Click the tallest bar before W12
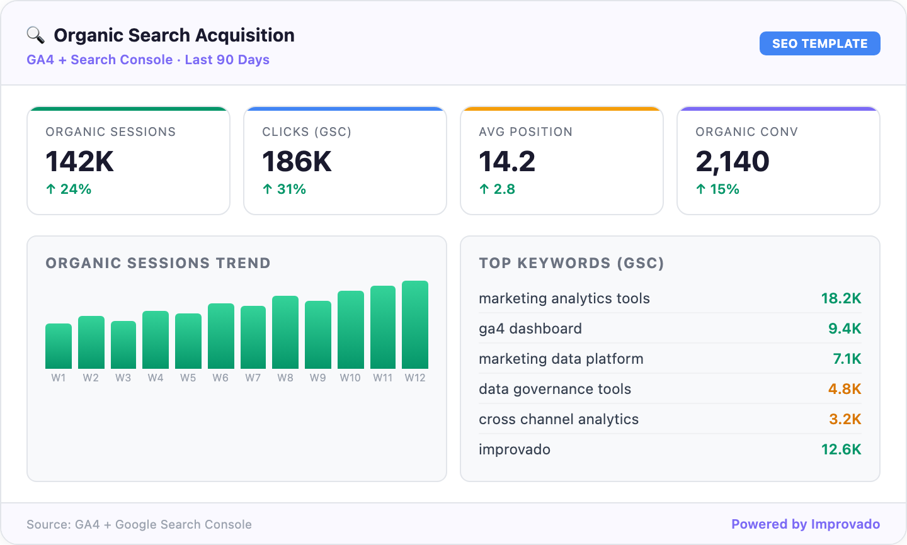The image size is (907, 545). click(x=382, y=326)
